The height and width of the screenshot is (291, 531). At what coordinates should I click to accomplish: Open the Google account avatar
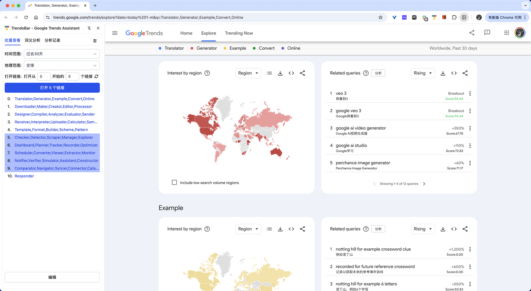pyautogui.click(x=520, y=33)
